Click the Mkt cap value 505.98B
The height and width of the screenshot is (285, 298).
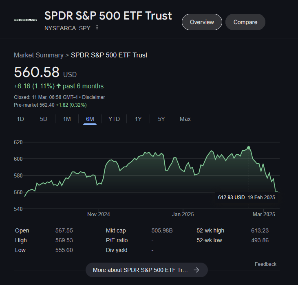tap(162, 230)
